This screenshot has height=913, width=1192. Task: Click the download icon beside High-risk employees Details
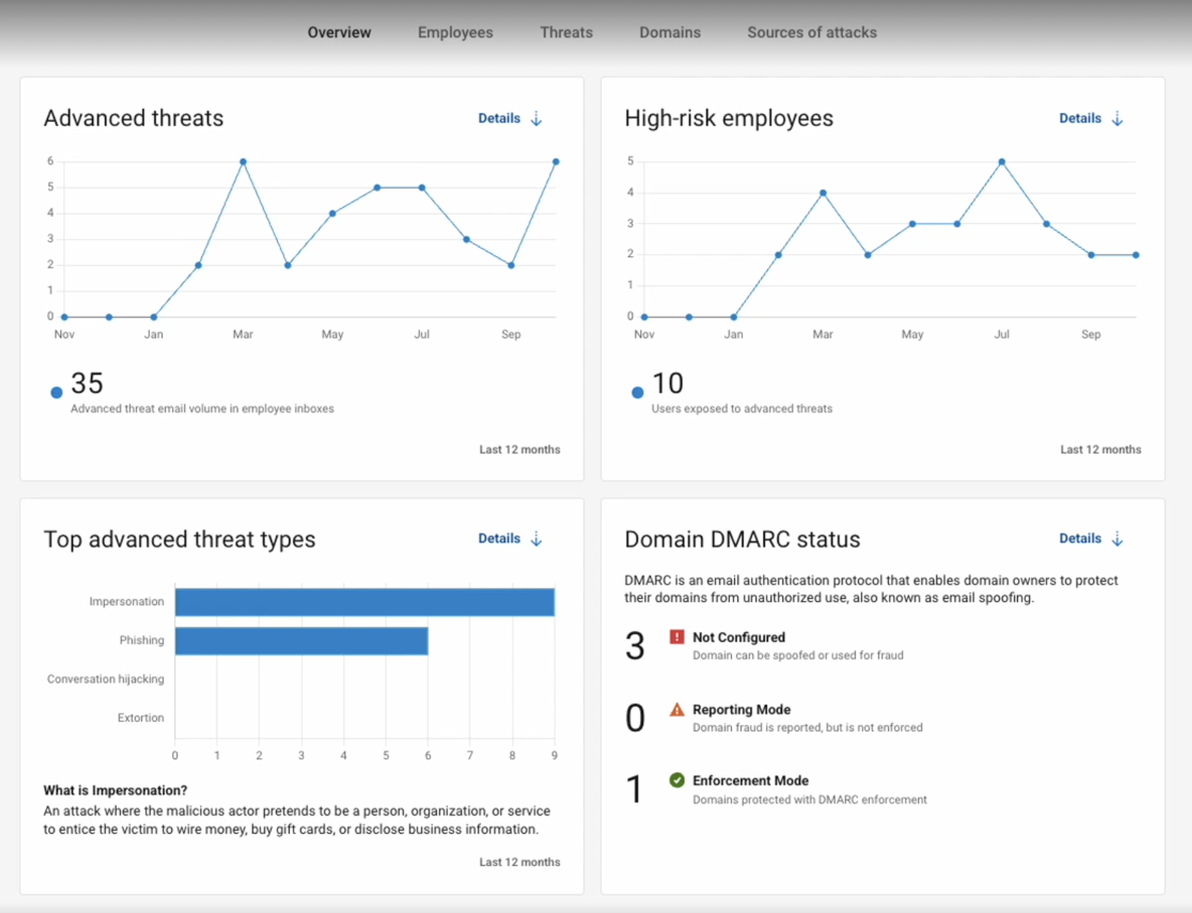1117,118
